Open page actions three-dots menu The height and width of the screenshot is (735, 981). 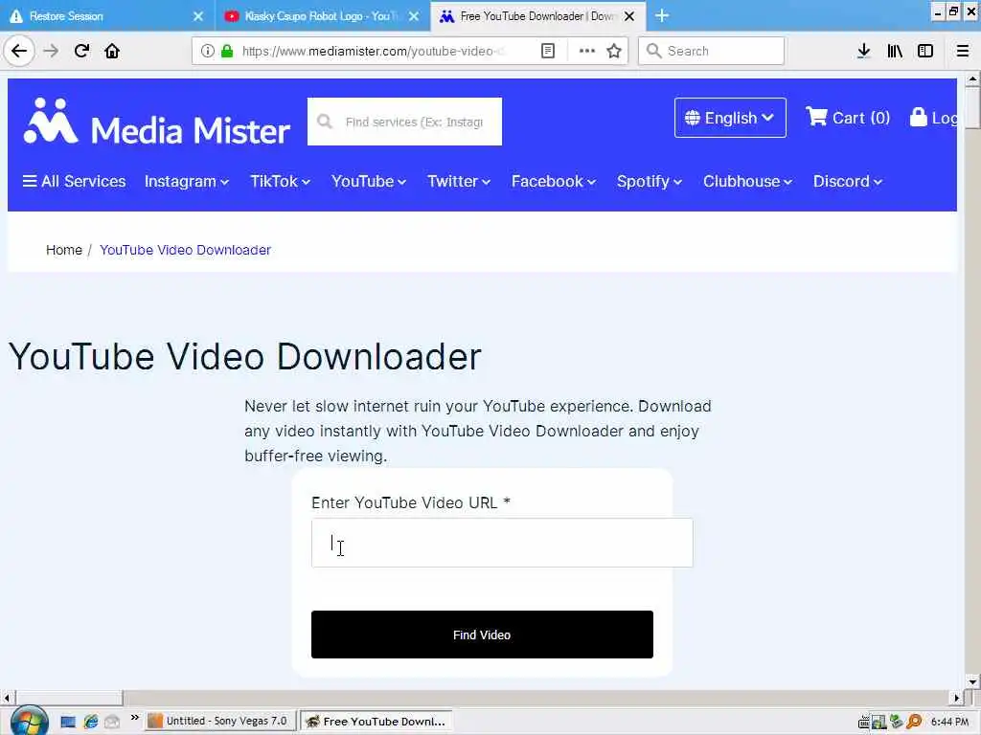587,51
